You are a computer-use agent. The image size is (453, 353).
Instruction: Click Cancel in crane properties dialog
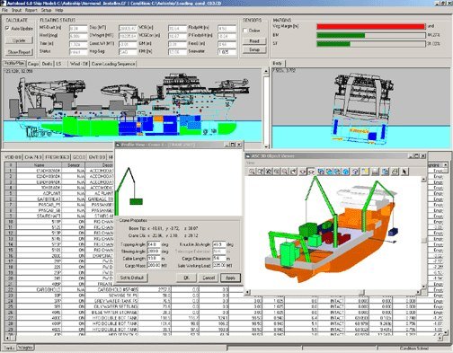[209, 278]
